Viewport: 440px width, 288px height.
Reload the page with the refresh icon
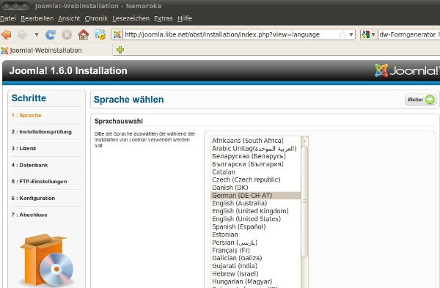pyautogui.click(x=51, y=34)
